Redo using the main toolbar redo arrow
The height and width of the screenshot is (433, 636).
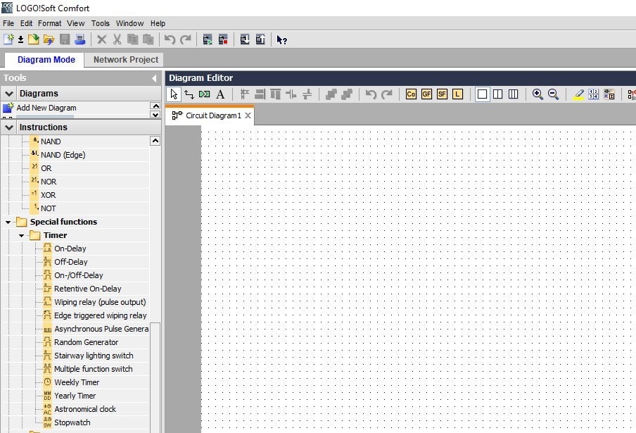point(185,39)
